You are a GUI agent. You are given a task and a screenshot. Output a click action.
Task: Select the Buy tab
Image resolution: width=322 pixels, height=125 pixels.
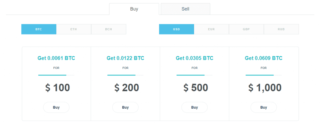[x=134, y=9]
